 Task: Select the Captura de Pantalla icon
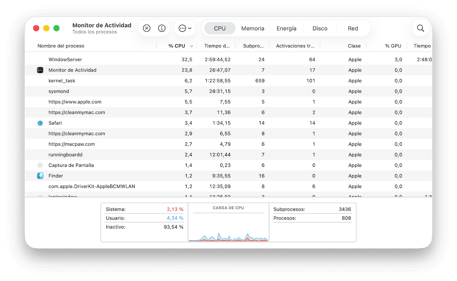(x=40, y=165)
